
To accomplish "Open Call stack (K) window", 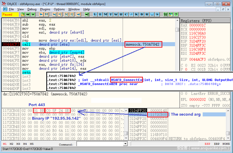I will tap(137, 15).
